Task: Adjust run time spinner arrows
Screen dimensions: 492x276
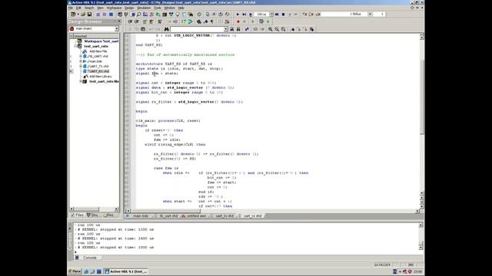Action: 271,15
